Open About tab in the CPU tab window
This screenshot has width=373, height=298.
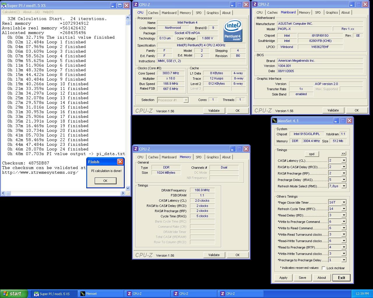click(x=226, y=13)
